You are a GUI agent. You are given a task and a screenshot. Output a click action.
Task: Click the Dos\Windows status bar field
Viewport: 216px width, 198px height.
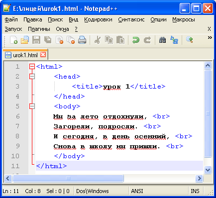click(x=93, y=191)
